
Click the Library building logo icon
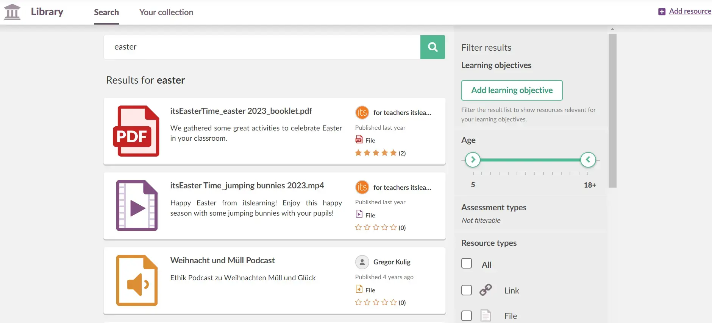pos(12,12)
